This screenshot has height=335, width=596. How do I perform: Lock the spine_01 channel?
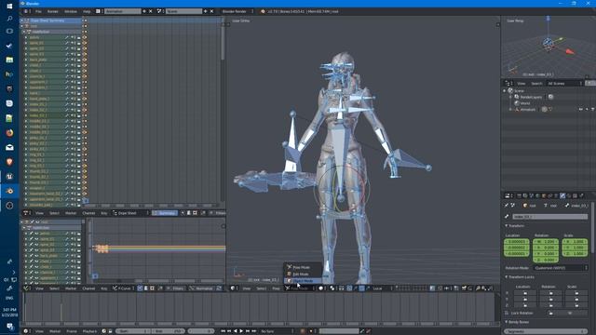[78, 44]
